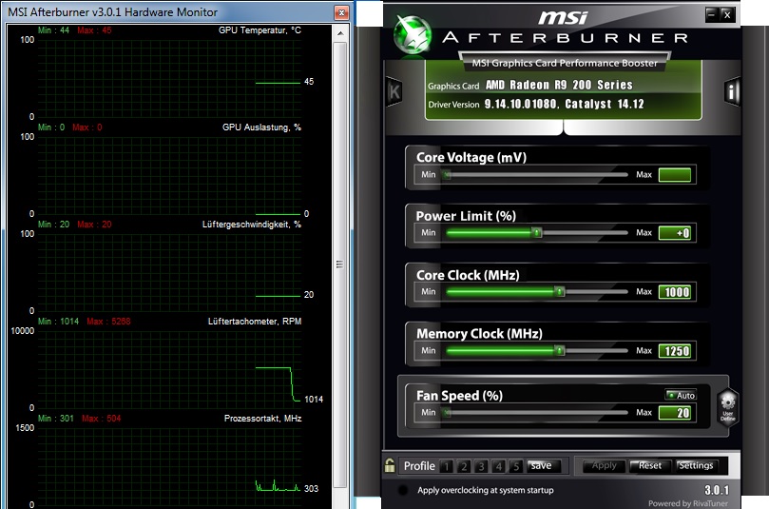Click the Core Clock slider handle
Viewport: 769px width, 509px height.
[x=560, y=291]
